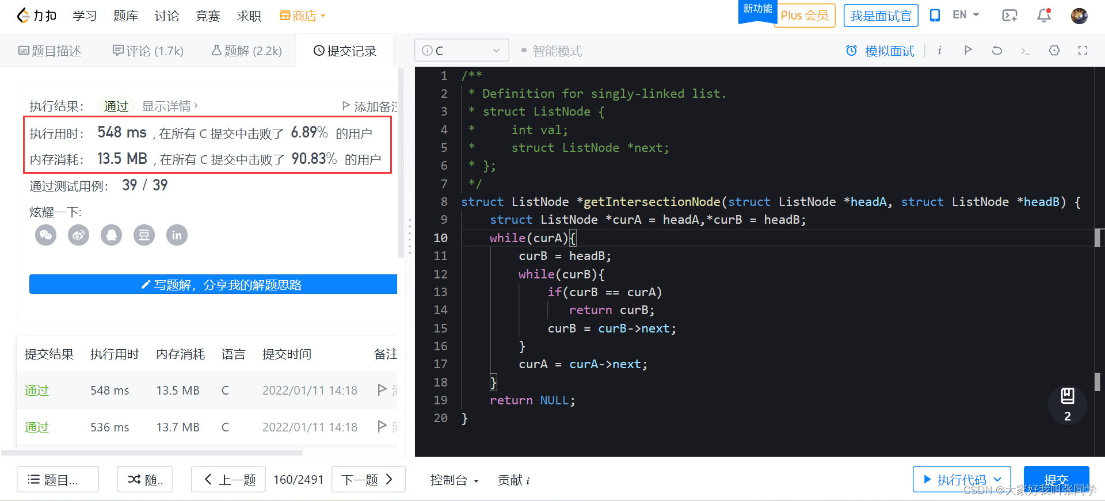Go to next problem 下一题

368,479
